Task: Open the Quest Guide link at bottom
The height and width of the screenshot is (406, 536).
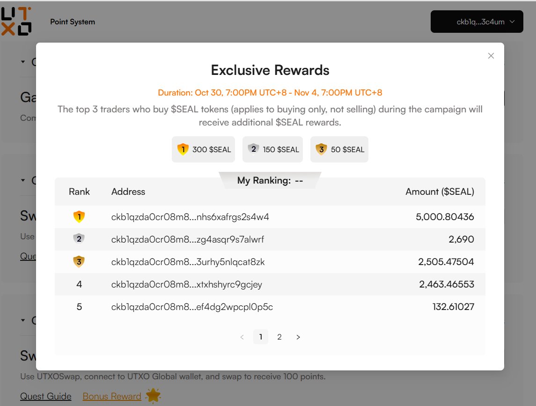Action: click(46, 396)
